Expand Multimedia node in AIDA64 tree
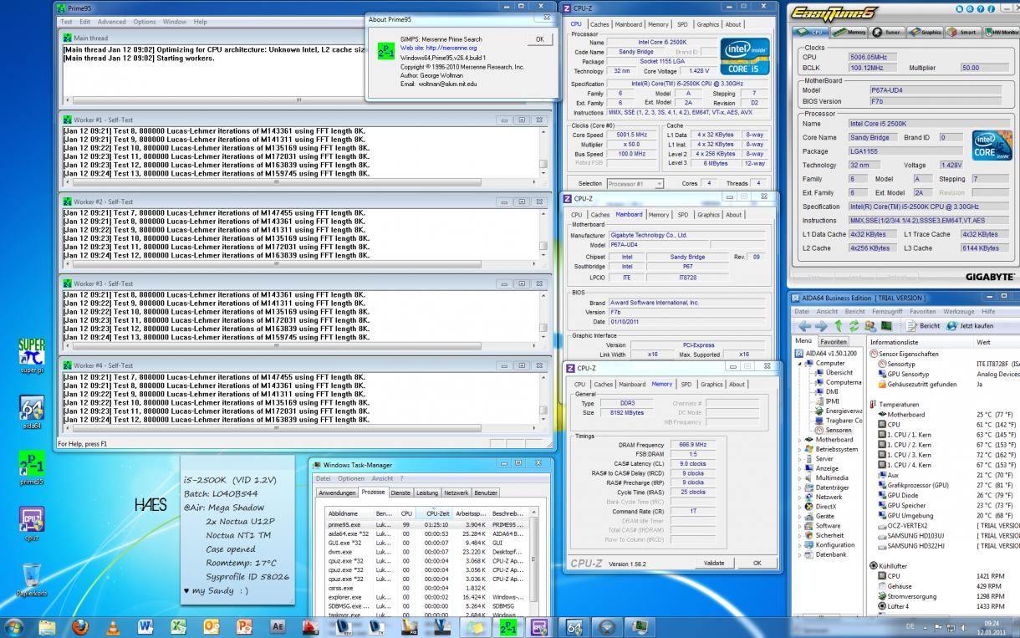The image size is (1020, 638). click(x=799, y=477)
